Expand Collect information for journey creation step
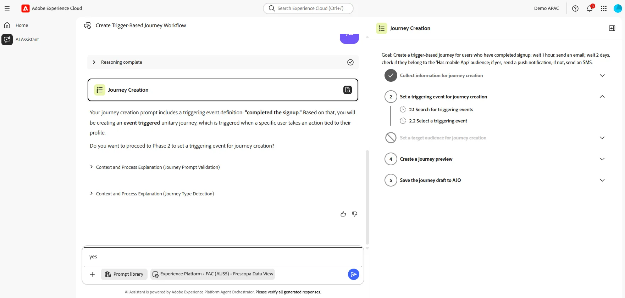The image size is (625, 298). click(x=602, y=75)
